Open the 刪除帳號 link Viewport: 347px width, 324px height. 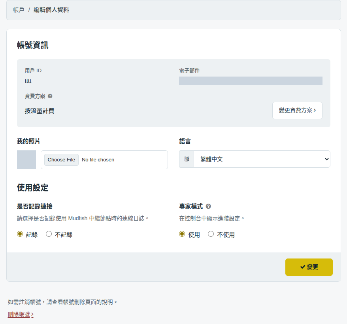(21, 314)
